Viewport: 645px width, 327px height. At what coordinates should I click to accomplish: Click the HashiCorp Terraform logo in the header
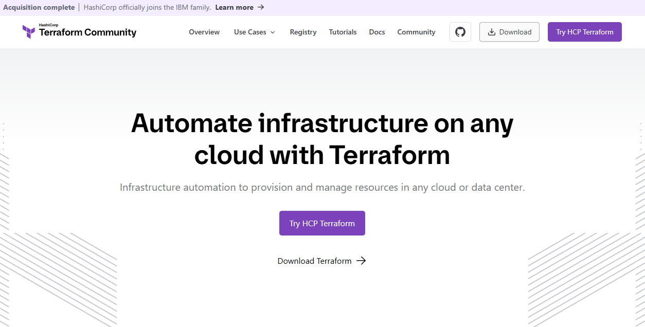tap(28, 31)
